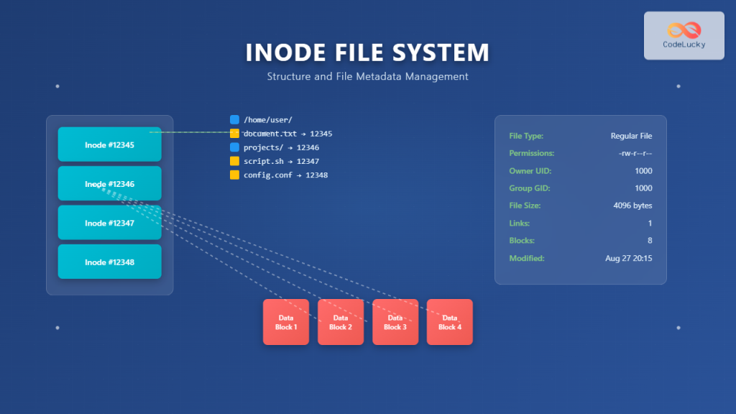This screenshot has height=414, width=736.
Task: Click the Data Block 4 icon
Action: (x=449, y=322)
